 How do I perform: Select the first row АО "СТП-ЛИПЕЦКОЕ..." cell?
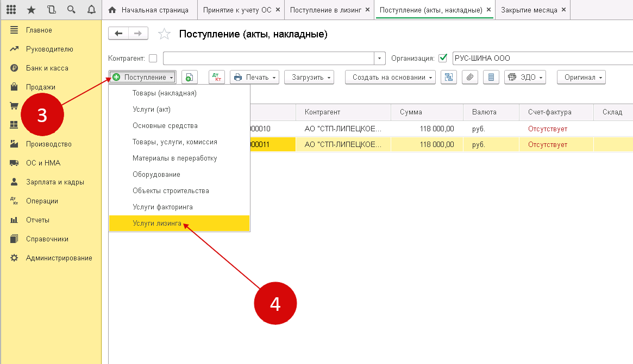[x=343, y=129]
